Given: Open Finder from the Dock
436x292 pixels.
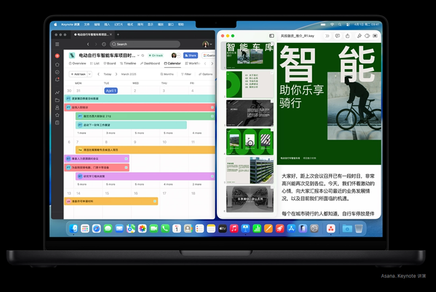Looking at the screenshot, I should [73, 229].
